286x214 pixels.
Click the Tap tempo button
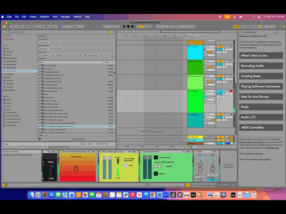point(20,26)
